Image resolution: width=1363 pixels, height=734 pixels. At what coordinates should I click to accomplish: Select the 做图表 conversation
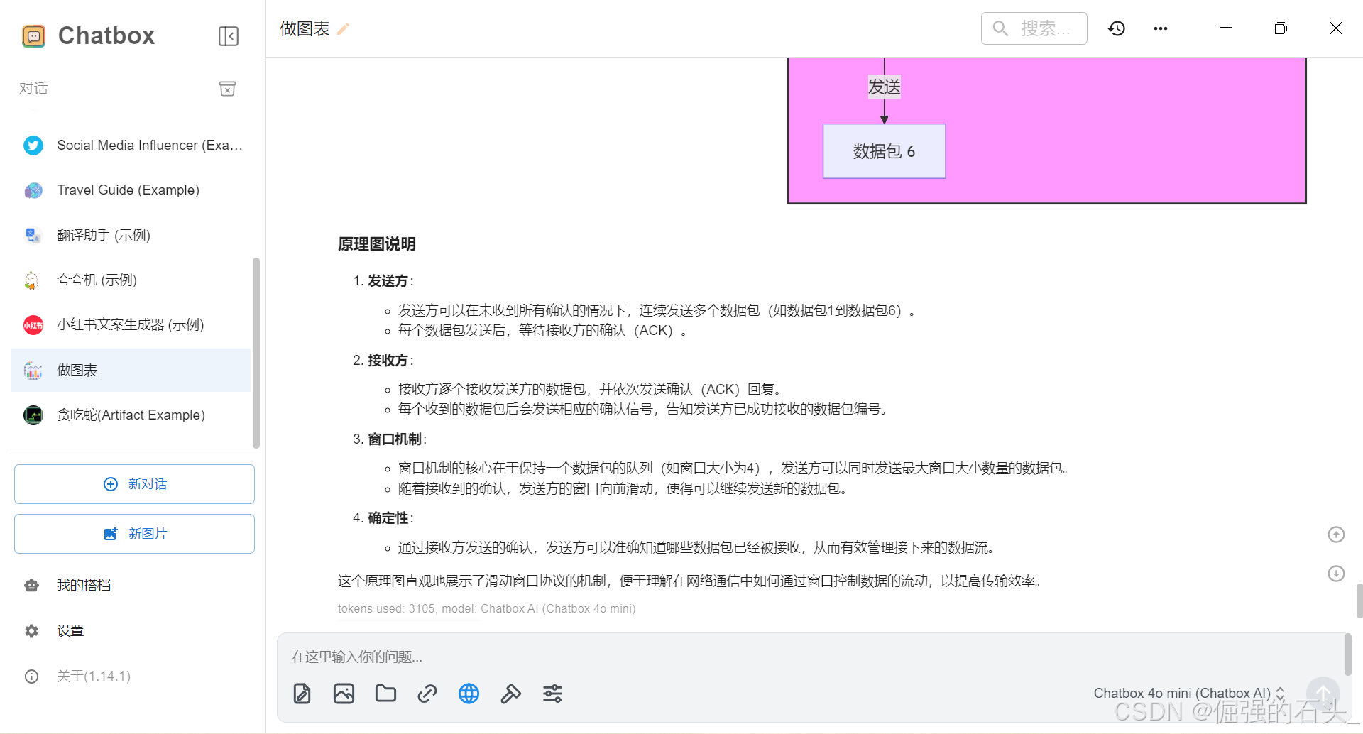(x=131, y=370)
